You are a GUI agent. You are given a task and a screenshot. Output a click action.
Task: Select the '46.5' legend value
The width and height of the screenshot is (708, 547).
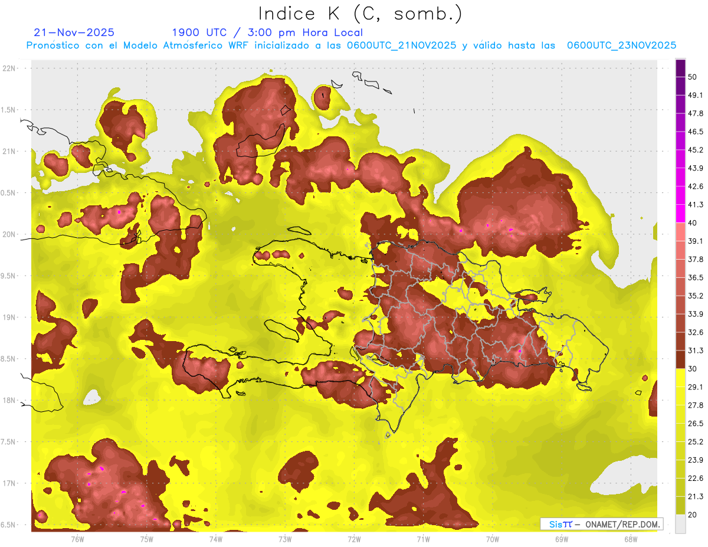[696, 132]
